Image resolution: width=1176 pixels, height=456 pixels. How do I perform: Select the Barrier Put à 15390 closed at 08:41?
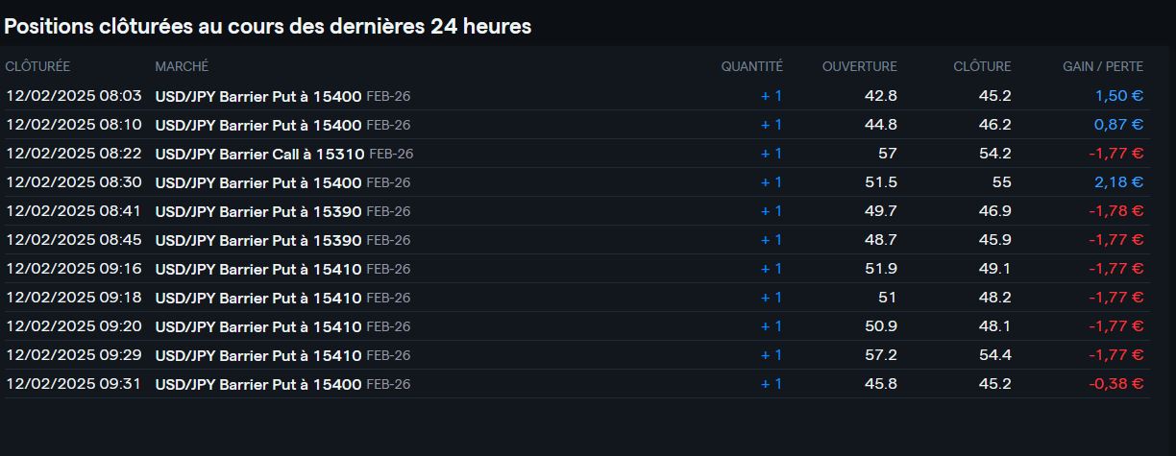[x=257, y=211]
